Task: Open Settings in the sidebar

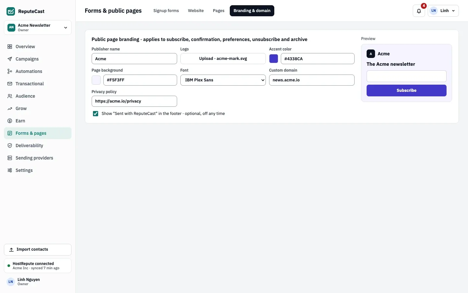Action: [38, 170]
